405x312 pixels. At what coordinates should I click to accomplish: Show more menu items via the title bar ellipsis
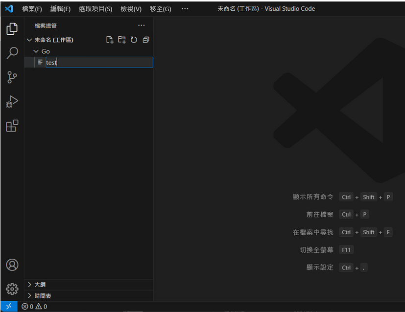185,9
